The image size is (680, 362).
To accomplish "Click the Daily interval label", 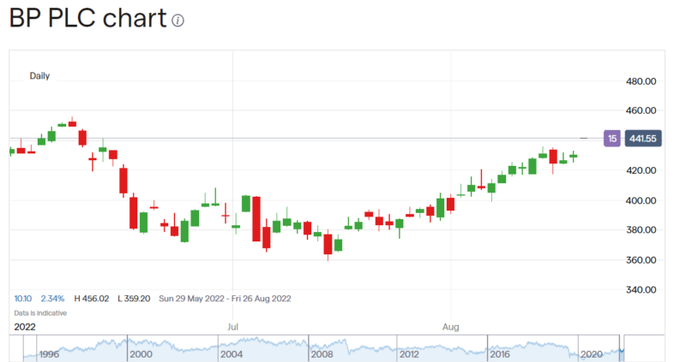I will (x=39, y=76).
